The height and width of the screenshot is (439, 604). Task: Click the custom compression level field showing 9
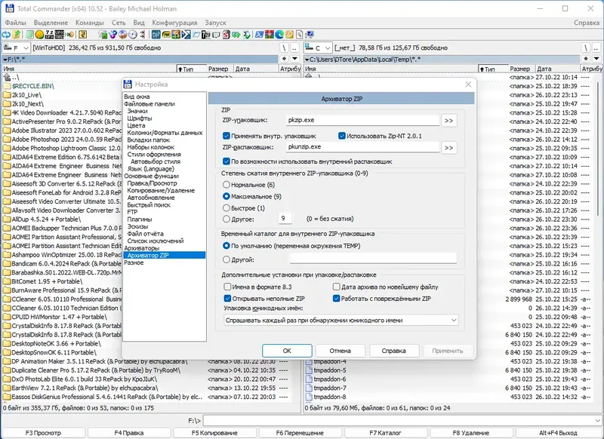(285, 218)
